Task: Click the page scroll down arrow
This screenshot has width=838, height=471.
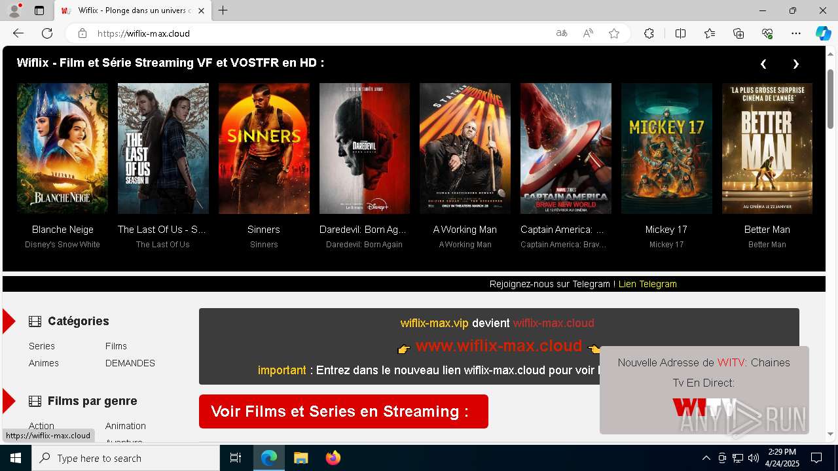Action: pyautogui.click(x=831, y=434)
